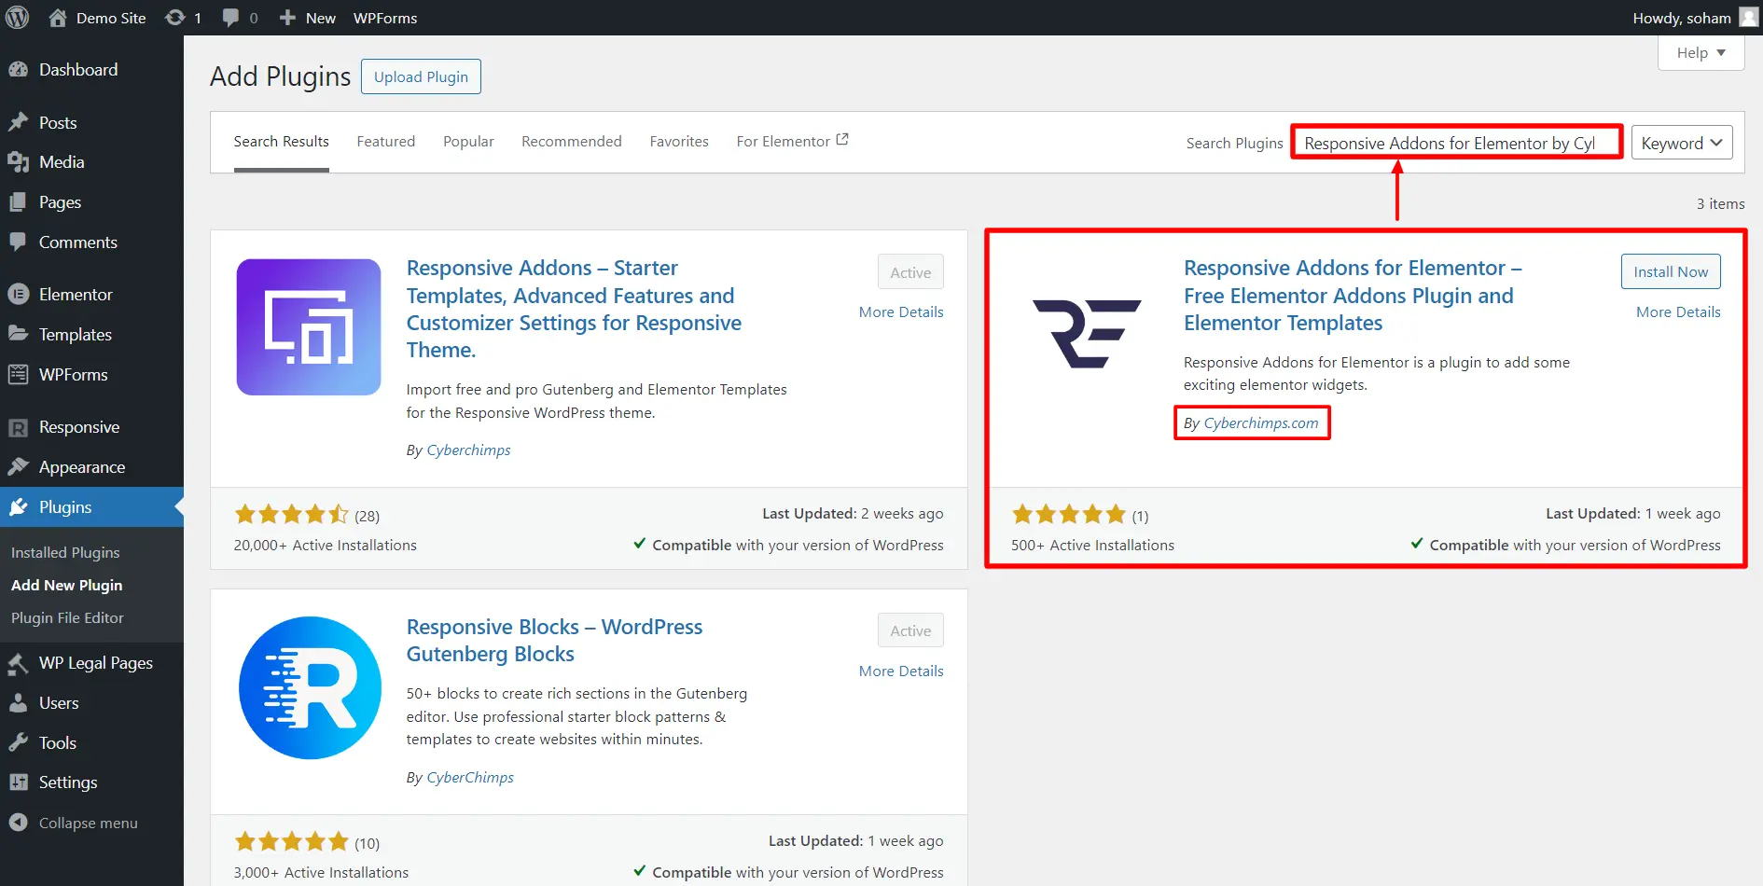
Task: Open the comments bubble in admin bar
Action: [230, 18]
